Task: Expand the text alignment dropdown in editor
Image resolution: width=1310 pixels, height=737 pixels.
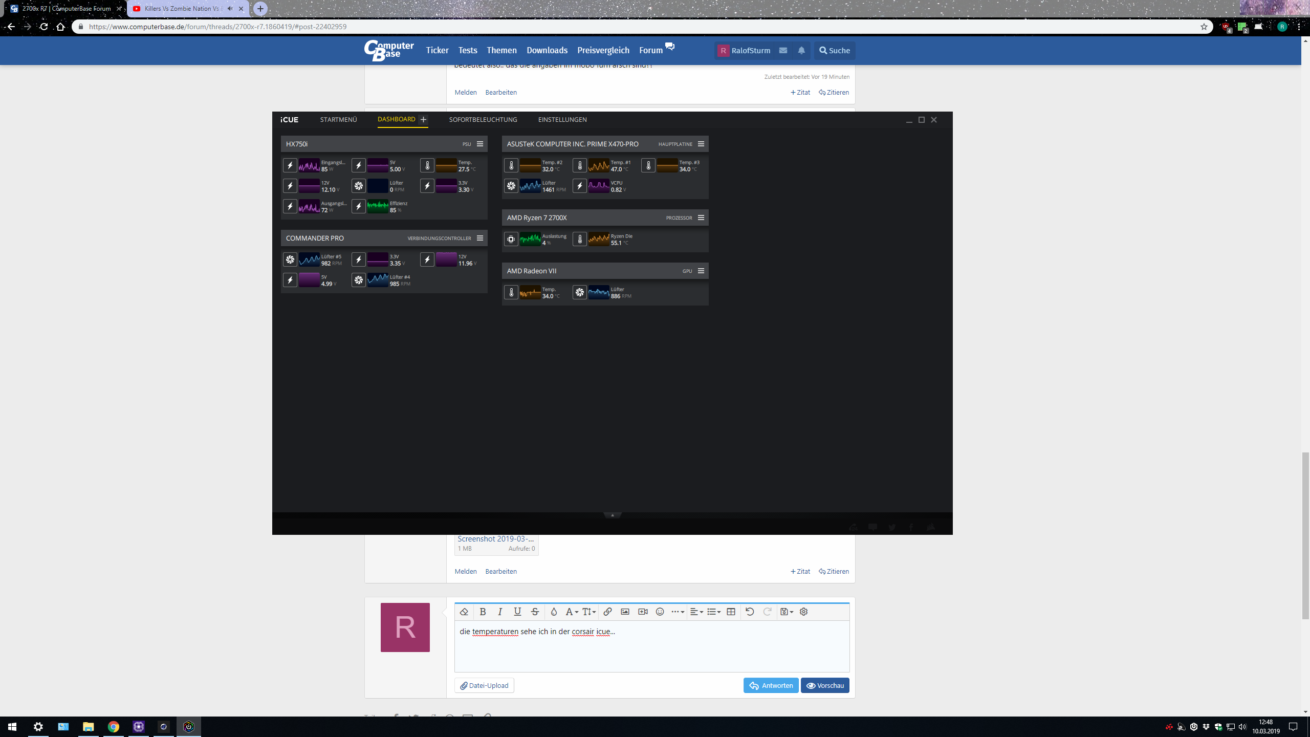Action: tap(696, 612)
